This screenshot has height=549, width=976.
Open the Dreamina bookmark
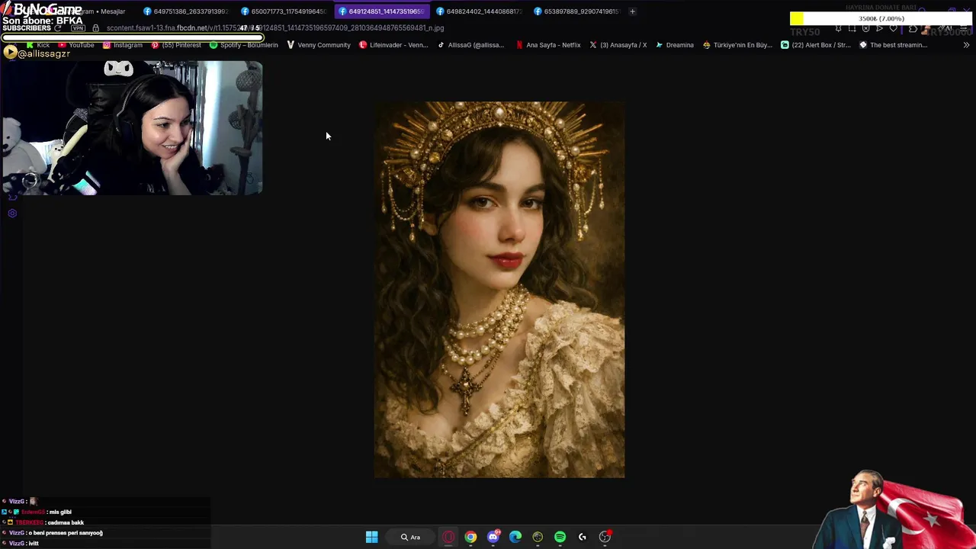tap(675, 45)
